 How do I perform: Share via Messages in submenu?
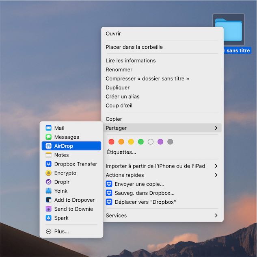click(x=71, y=137)
